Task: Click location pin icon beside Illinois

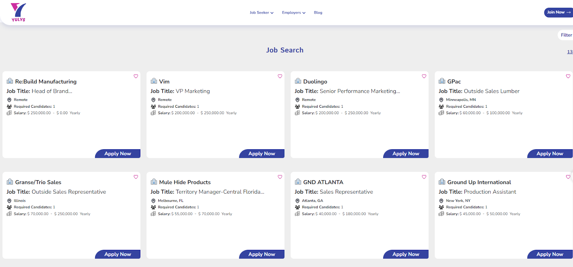Action: [9, 201]
